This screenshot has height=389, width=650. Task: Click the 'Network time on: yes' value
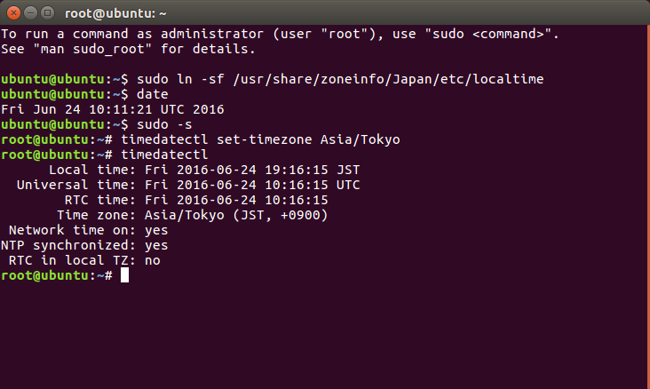[156, 231]
